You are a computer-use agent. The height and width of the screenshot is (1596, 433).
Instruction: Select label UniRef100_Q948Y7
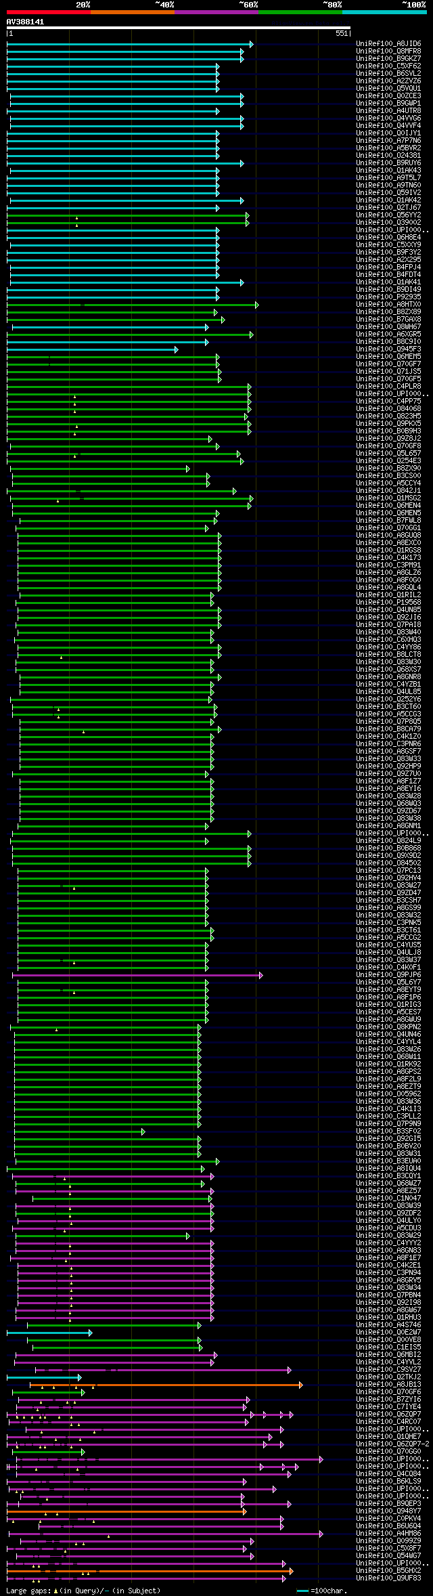388,1511
